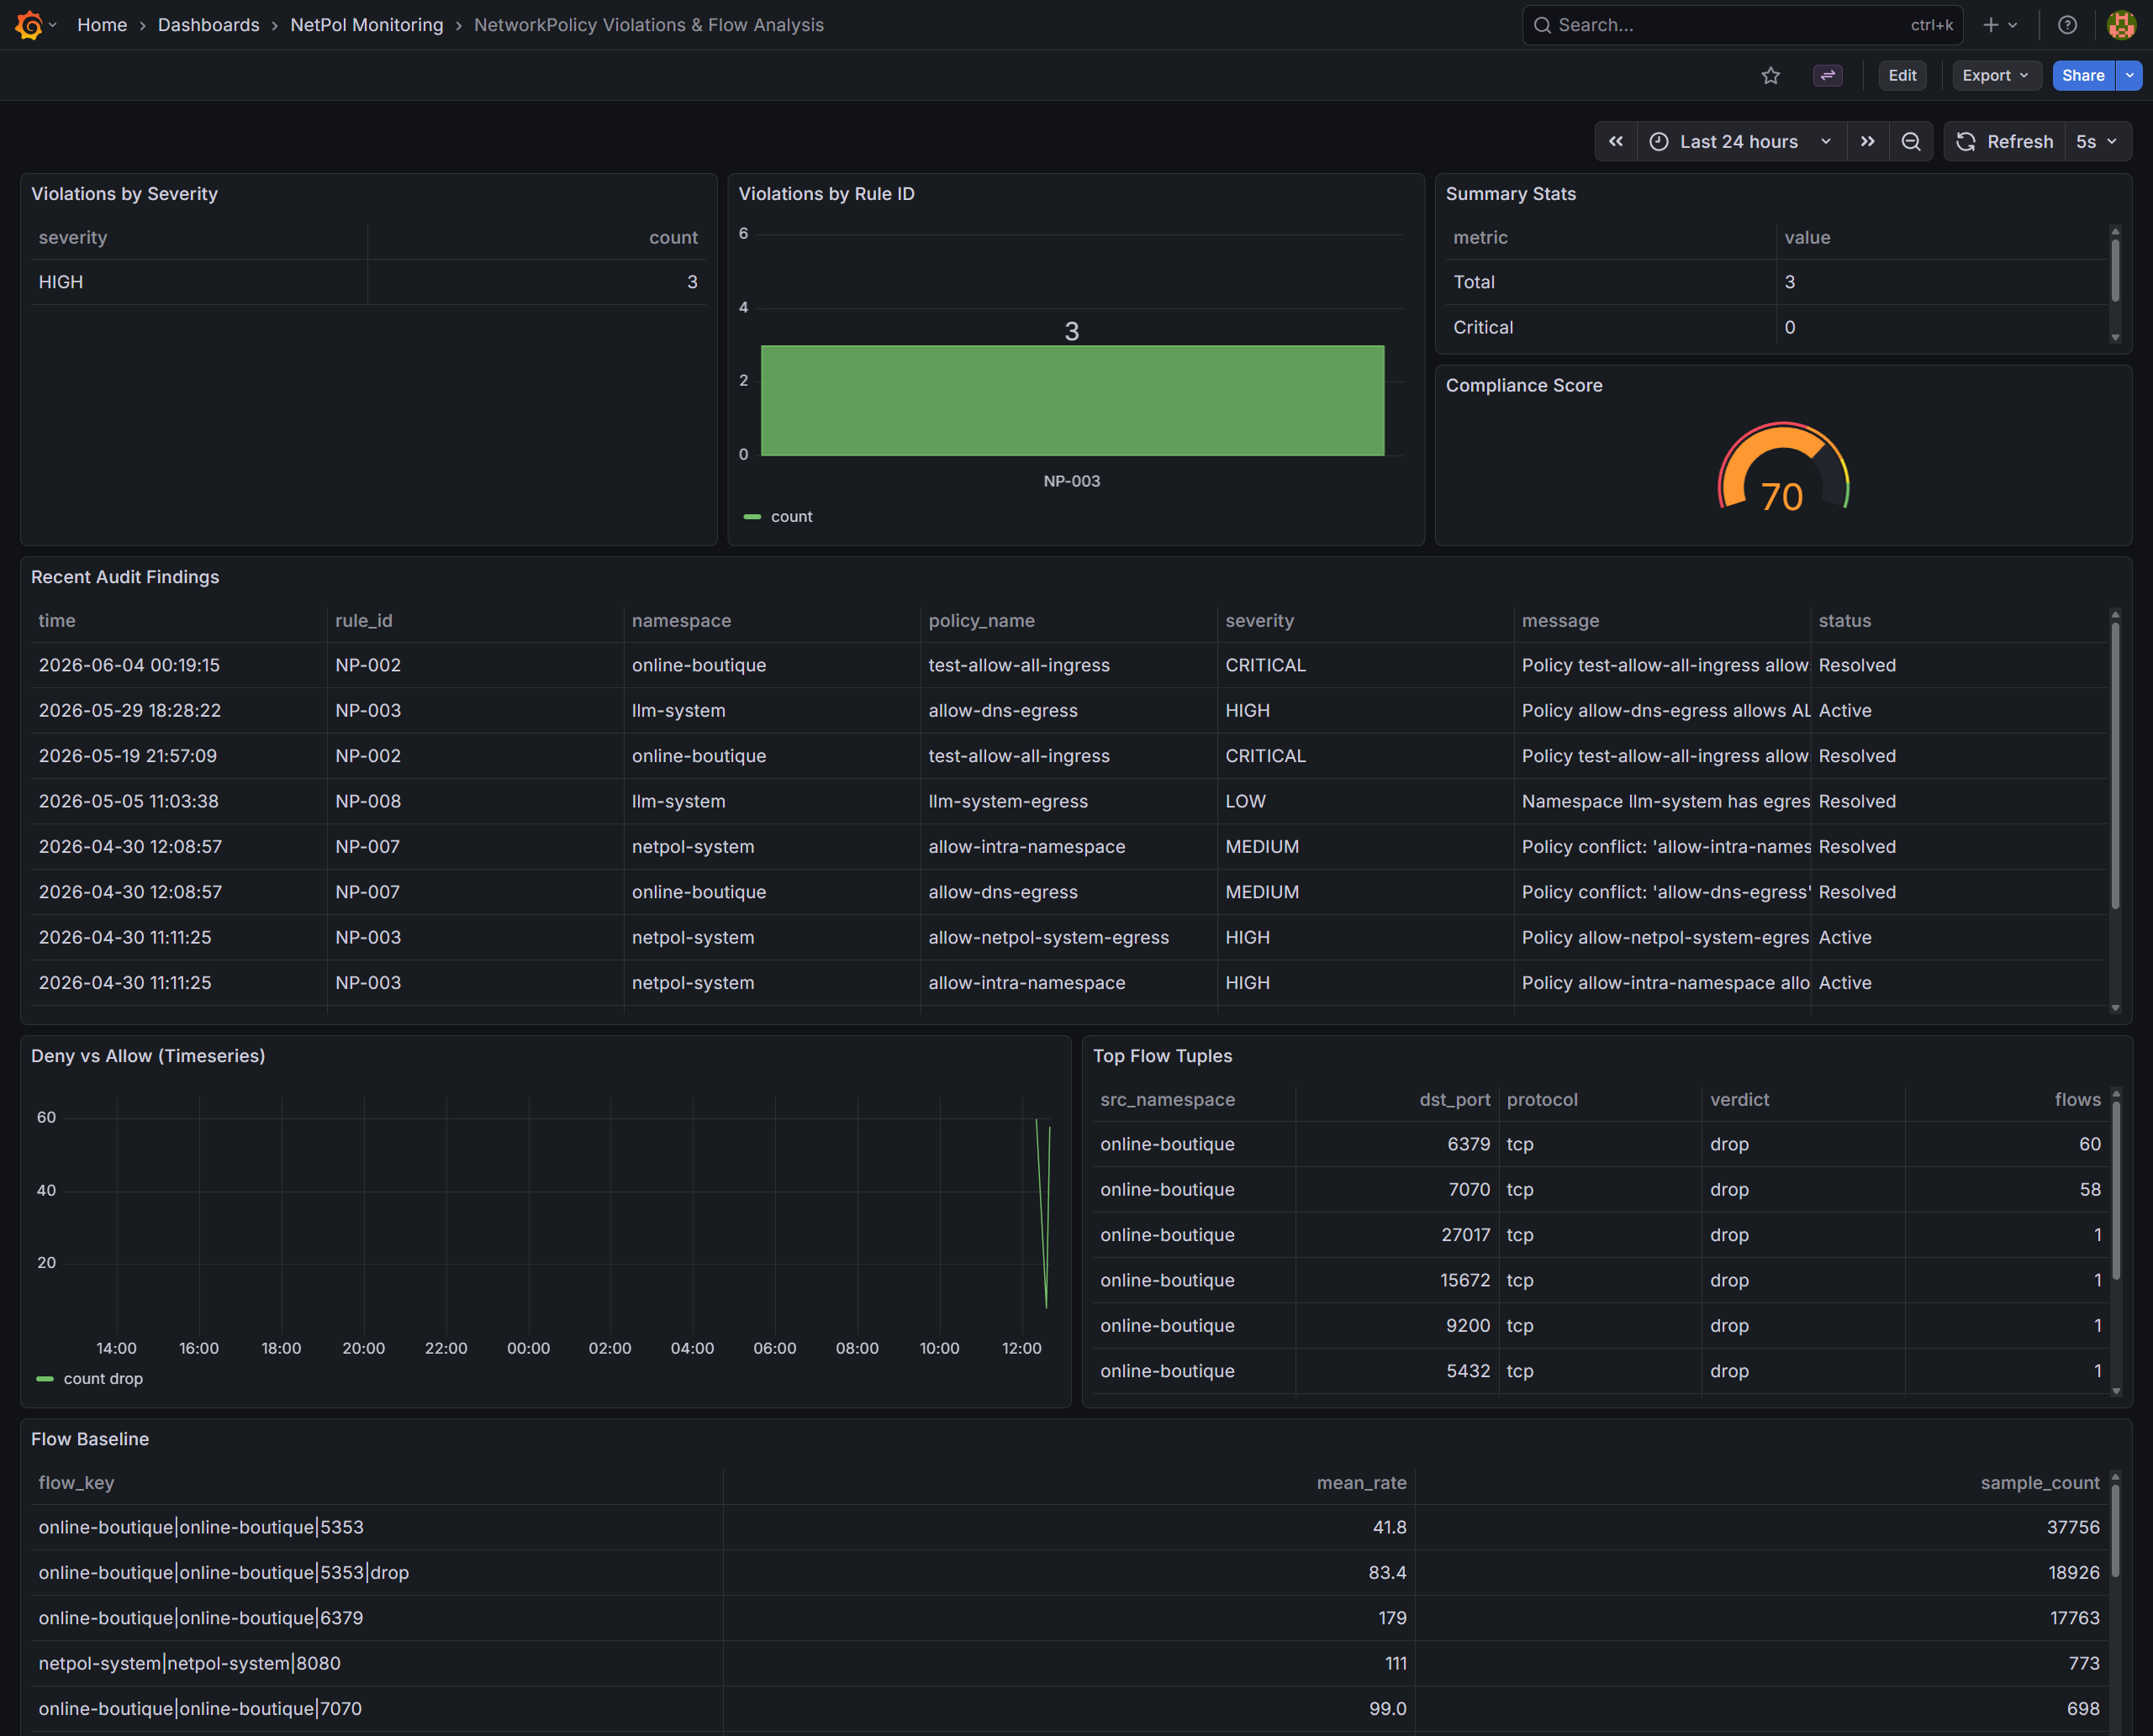This screenshot has height=1736, width=2153.
Task: Open the 5s refresh interval dropdown
Action: (x=2097, y=142)
